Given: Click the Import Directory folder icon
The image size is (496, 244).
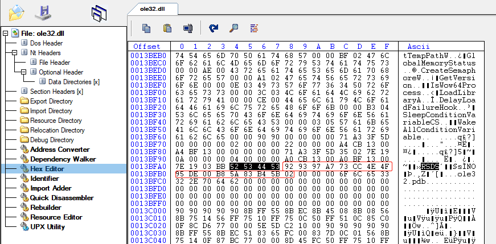Looking at the screenshot, I should (x=24, y=111).
